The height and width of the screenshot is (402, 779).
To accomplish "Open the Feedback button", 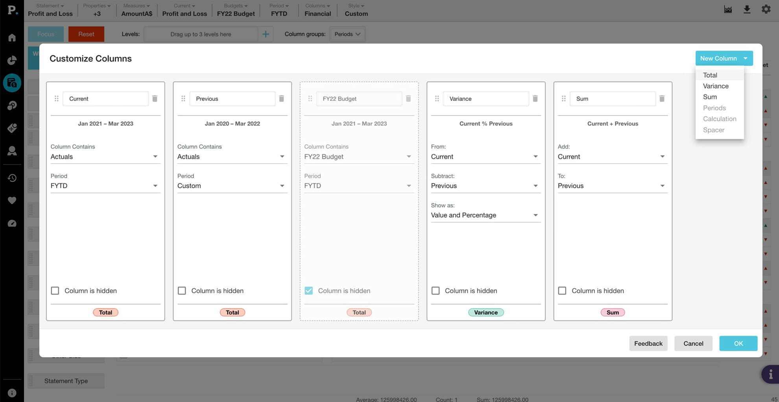I will (648, 344).
